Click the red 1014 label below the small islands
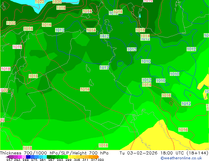Viewport: 209px width, 161px height. click(x=85, y=89)
